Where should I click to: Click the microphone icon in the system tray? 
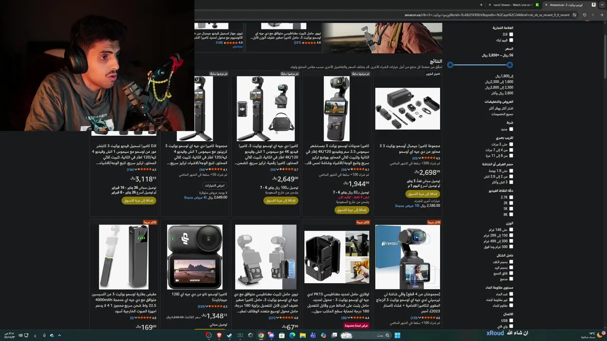click(x=44, y=335)
